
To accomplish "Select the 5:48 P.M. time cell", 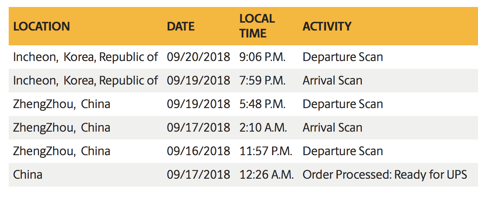I will [x=263, y=104].
